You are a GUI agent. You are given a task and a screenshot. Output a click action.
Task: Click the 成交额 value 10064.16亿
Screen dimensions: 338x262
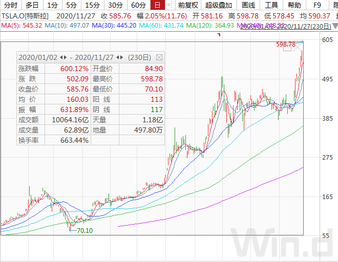(x=70, y=120)
